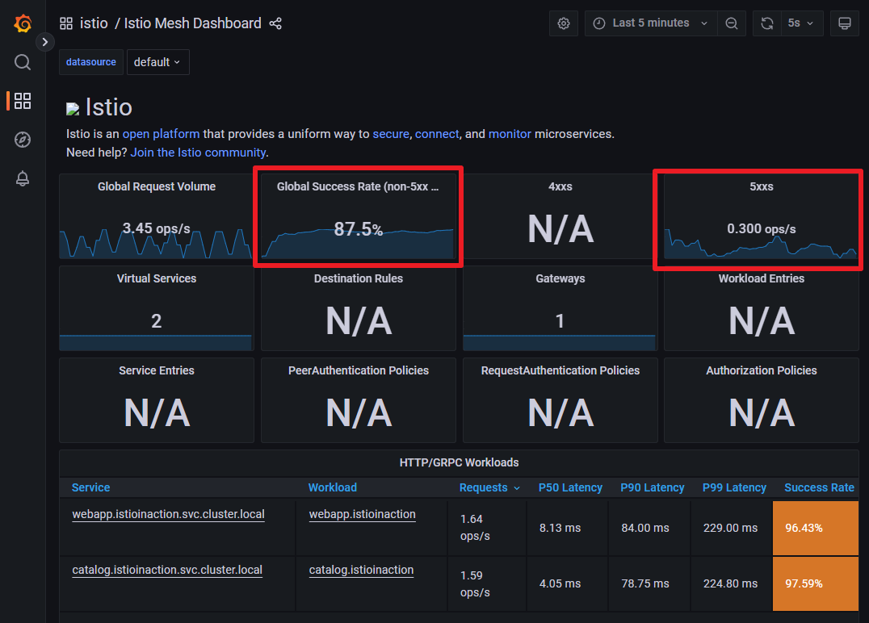
Task: Click the Global Success Rate panel title
Action: pos(358,186)
